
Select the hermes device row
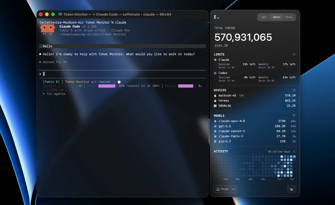click(255, 101)
